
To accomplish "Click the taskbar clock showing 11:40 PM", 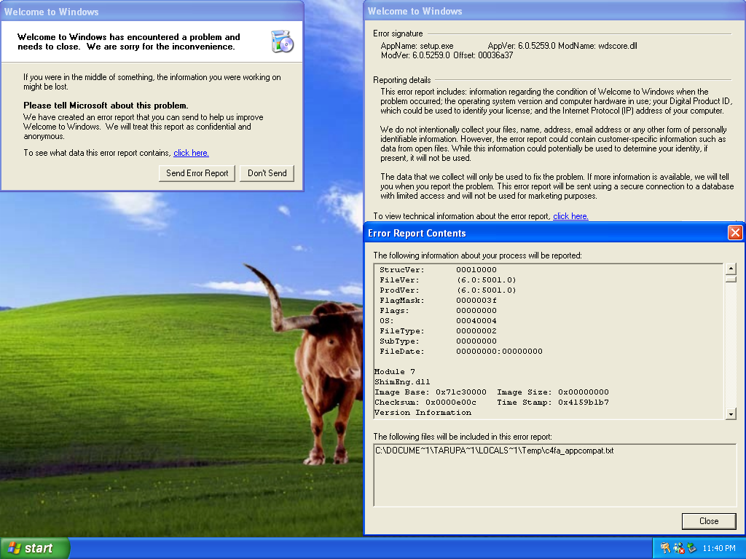I will [719, 548].
